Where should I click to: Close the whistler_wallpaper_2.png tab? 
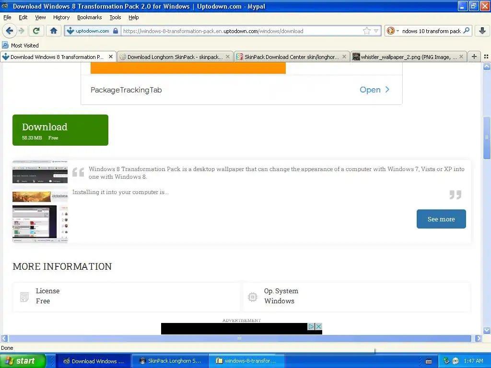[461, 57]
